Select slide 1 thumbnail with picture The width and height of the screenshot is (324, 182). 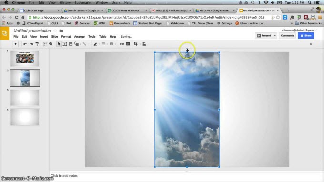[25, 58]
